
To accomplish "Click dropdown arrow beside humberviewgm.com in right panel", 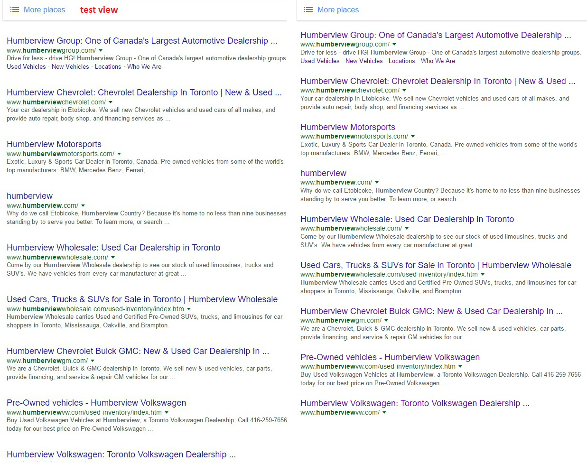I will click(x=386, y=320).
